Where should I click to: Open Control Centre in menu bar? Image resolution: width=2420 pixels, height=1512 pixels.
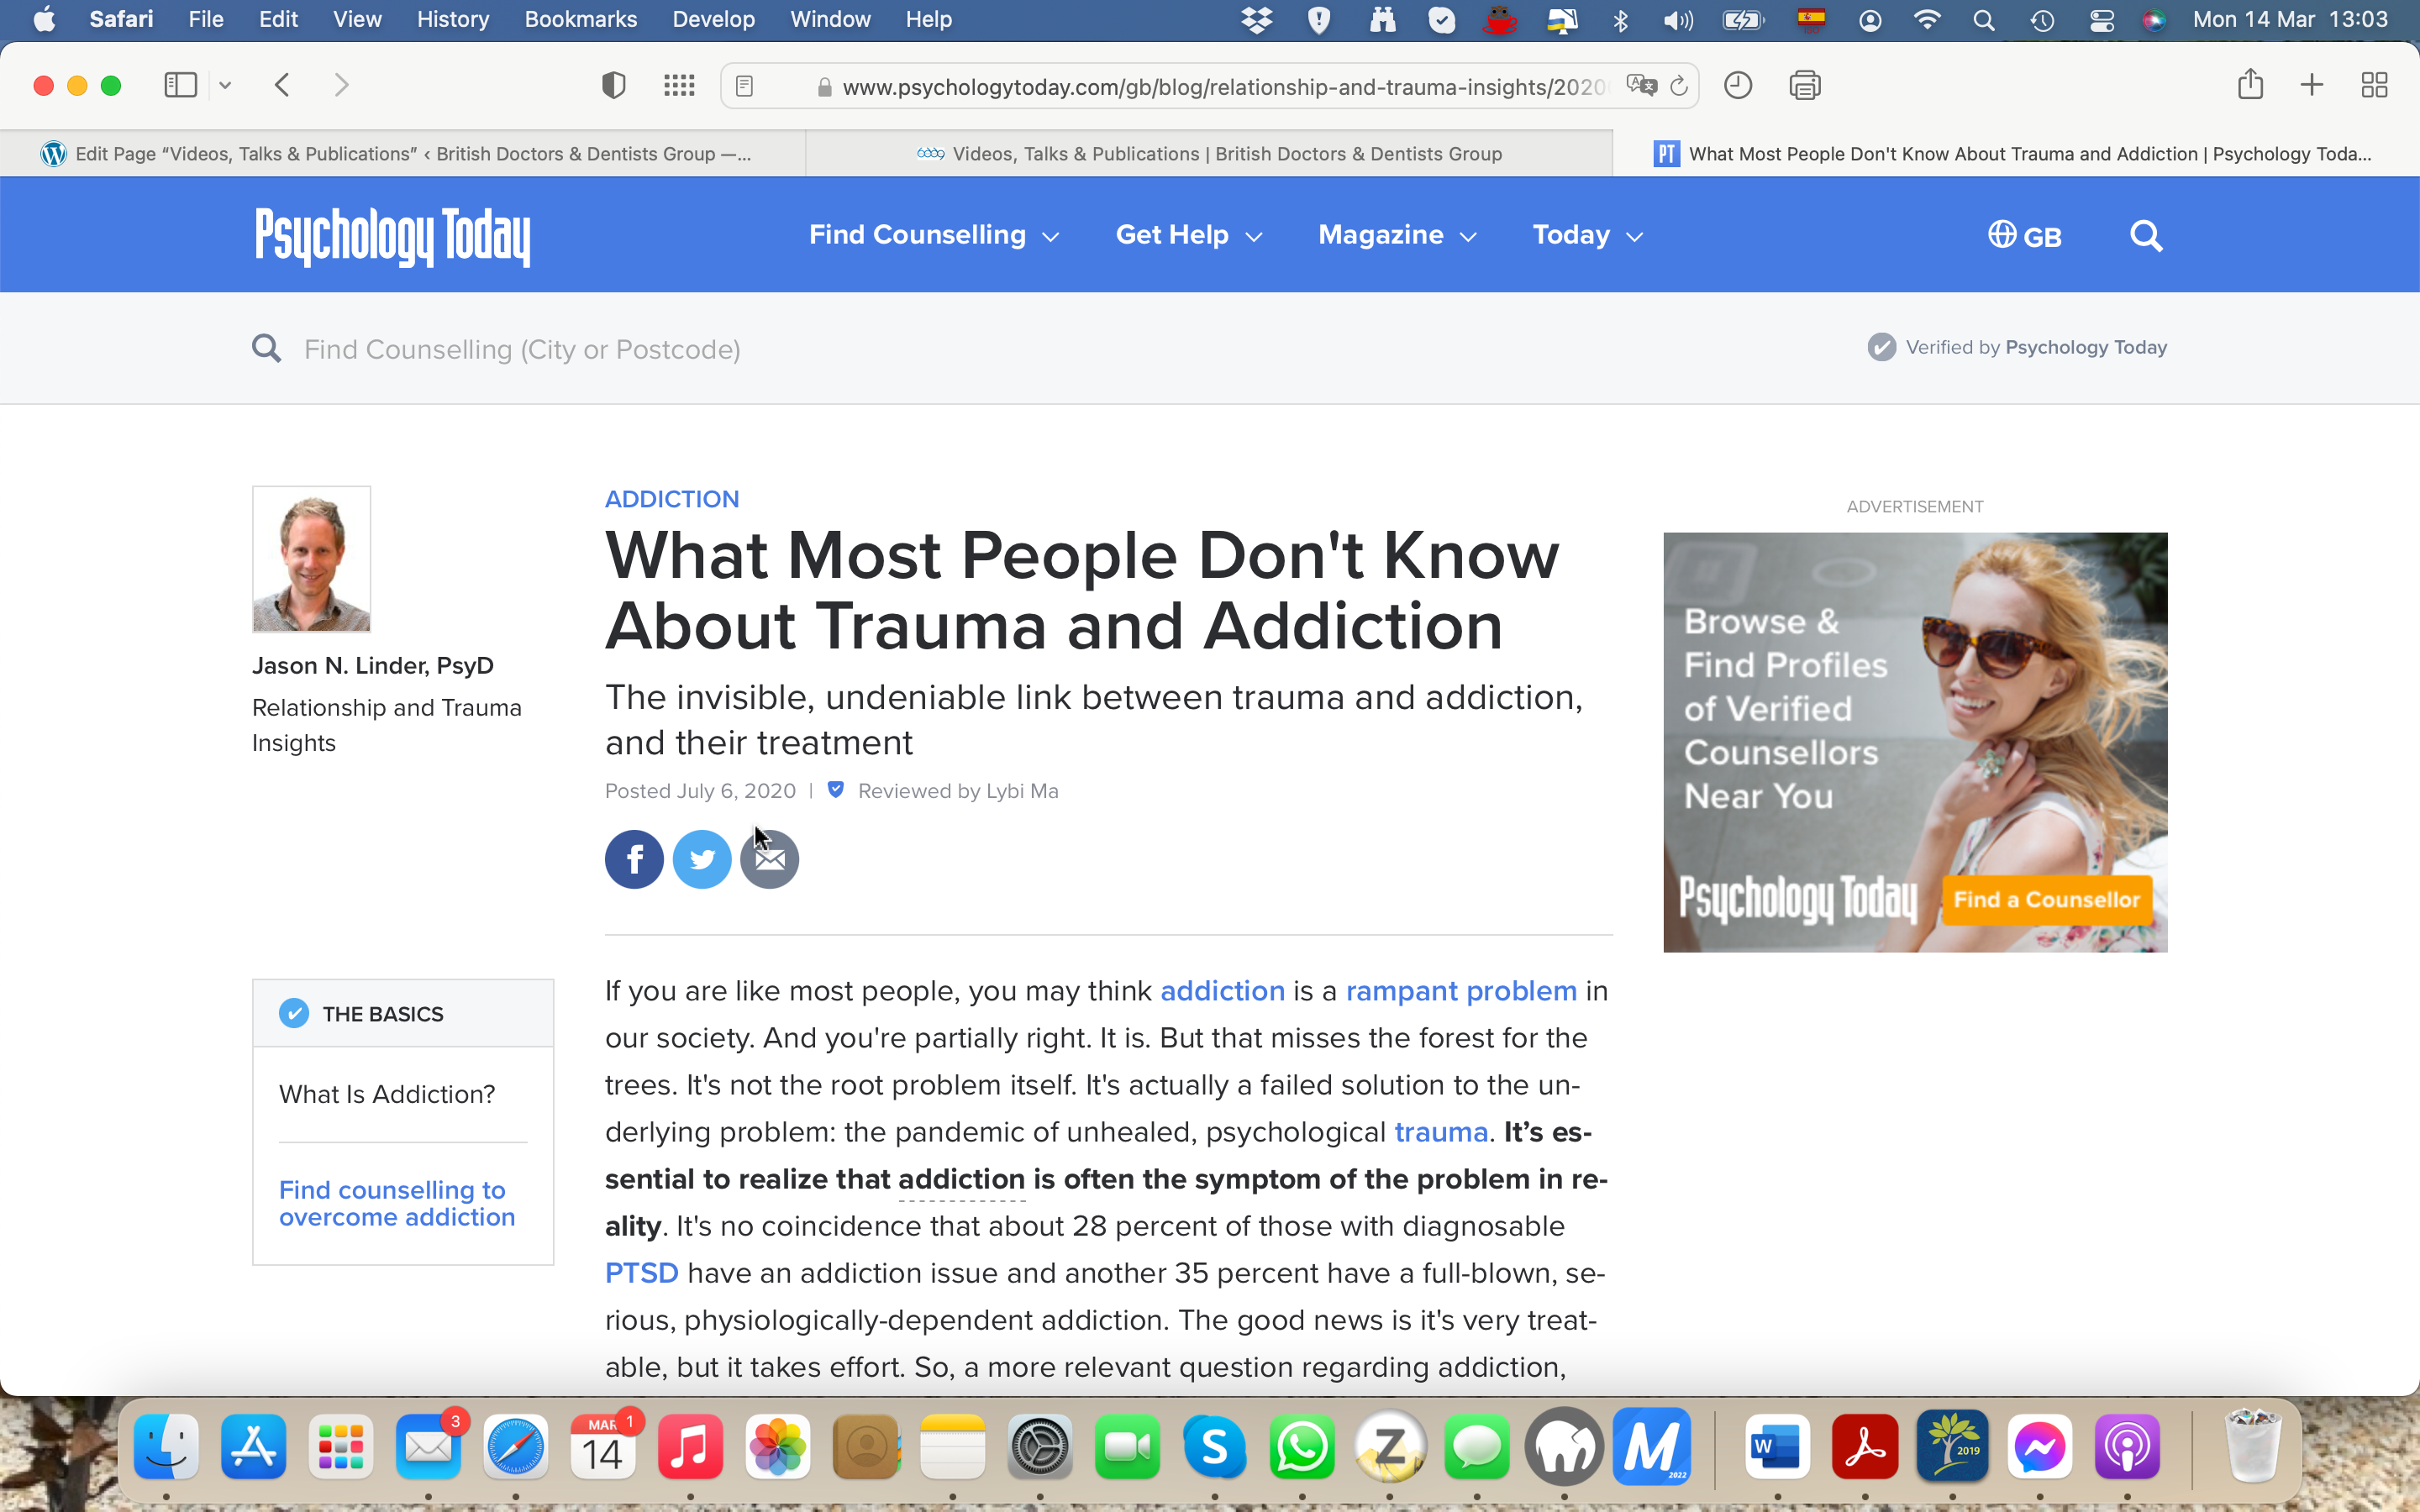(x=2102, y=20)
